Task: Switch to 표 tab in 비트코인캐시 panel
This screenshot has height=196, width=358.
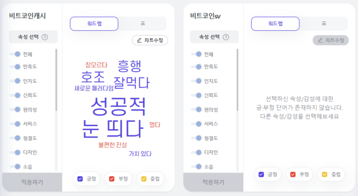Action: click(x=143, y=23)
